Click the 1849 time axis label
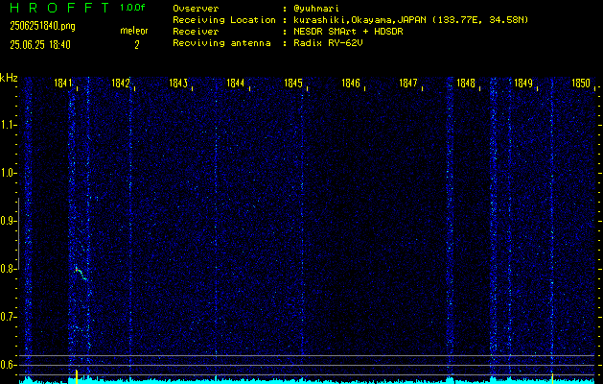The height and width of the screenshot is (384, 603). 523,83
